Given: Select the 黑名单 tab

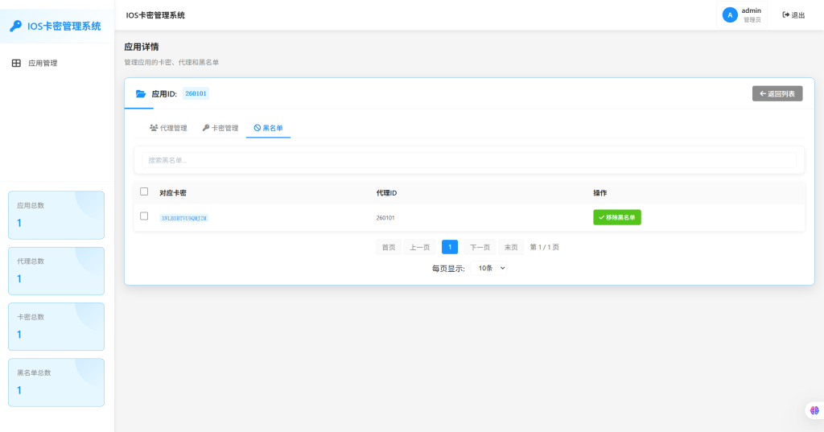Looking at the screenshot, I should tap(268, 128).
